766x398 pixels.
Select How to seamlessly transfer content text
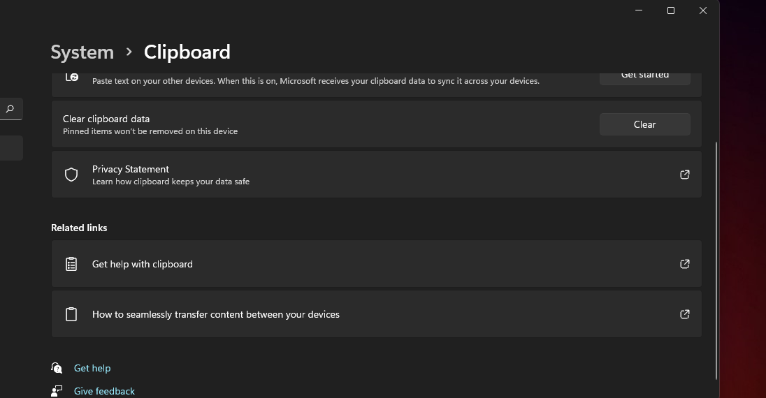tap(216, 314)
